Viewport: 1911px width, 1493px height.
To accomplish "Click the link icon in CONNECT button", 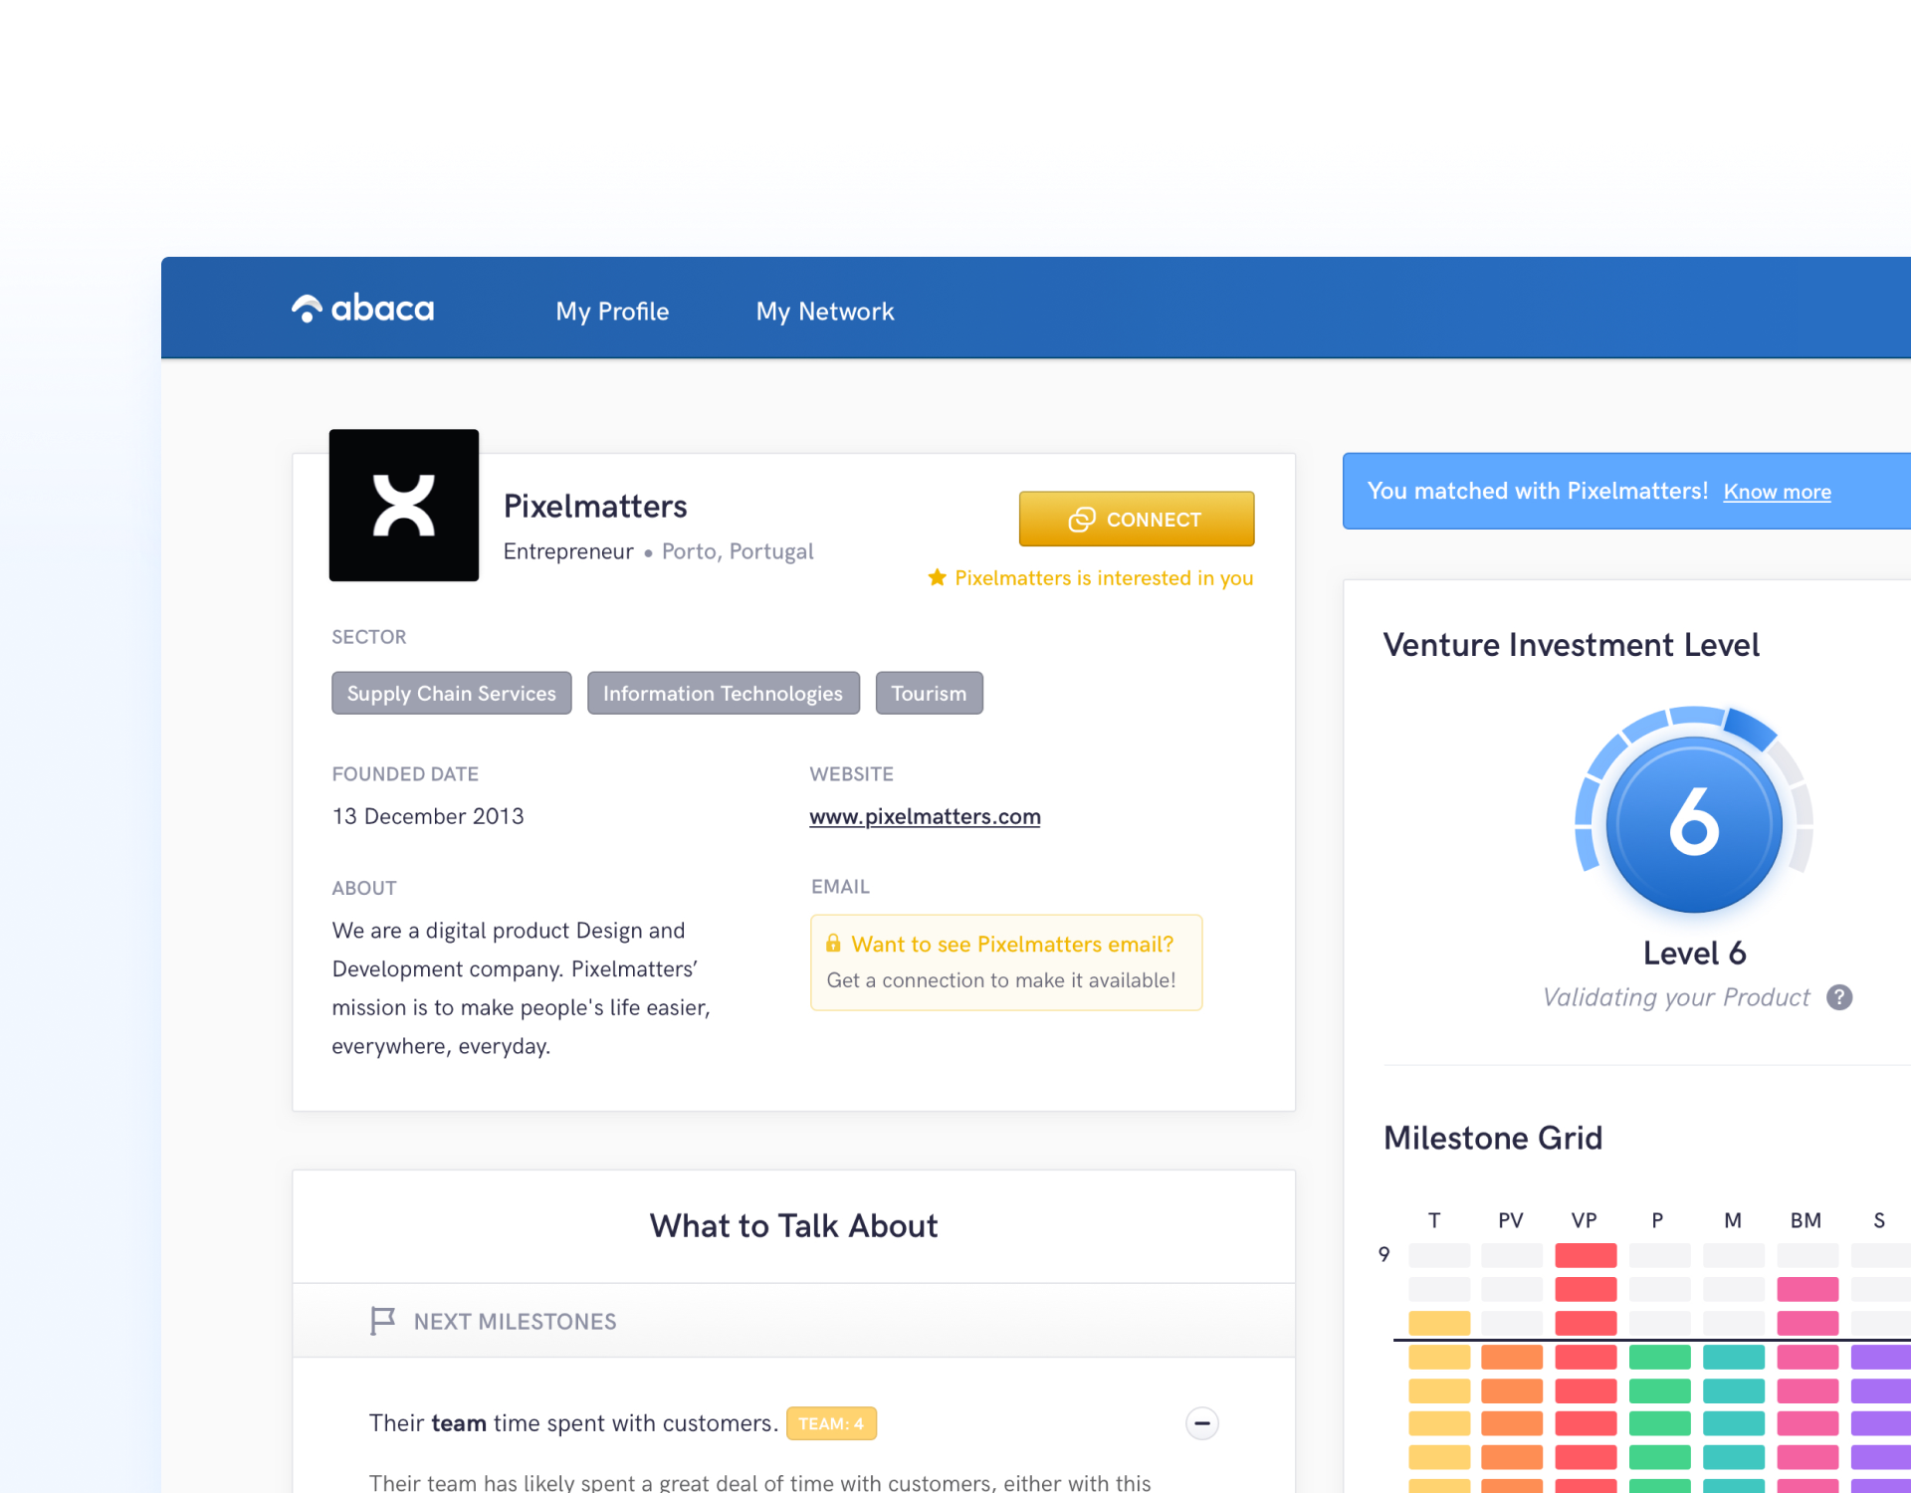I will coord(1082,520).
